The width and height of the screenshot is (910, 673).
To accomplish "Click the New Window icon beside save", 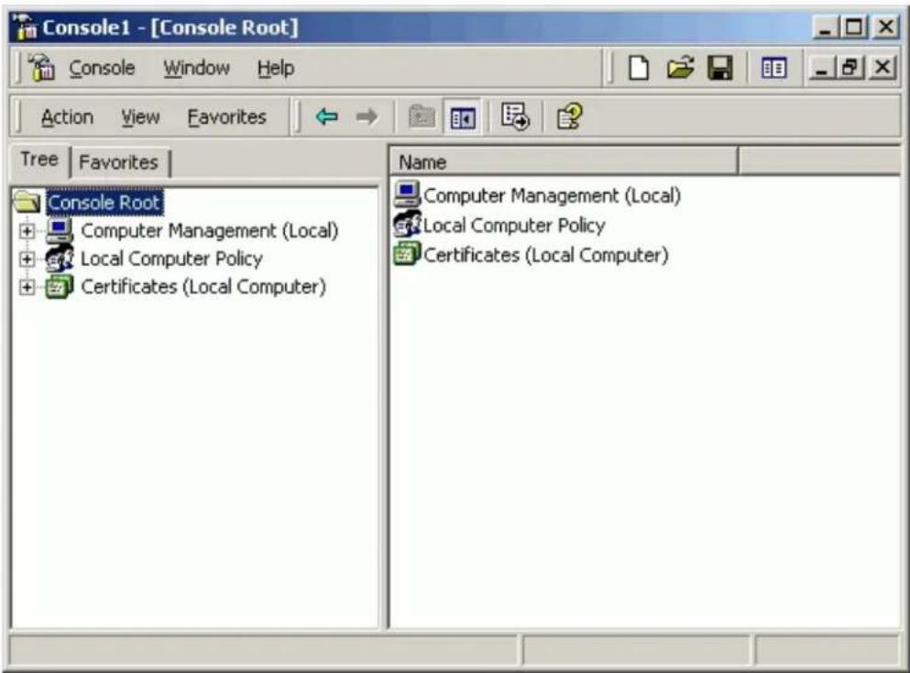I will tap(773, 69).
